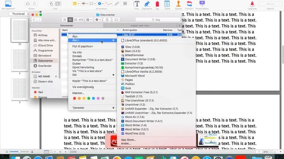Screen dimensions: 284x159
Task: Open AirDrop in Finder sidebar
Action: click(x=43, y=35)
